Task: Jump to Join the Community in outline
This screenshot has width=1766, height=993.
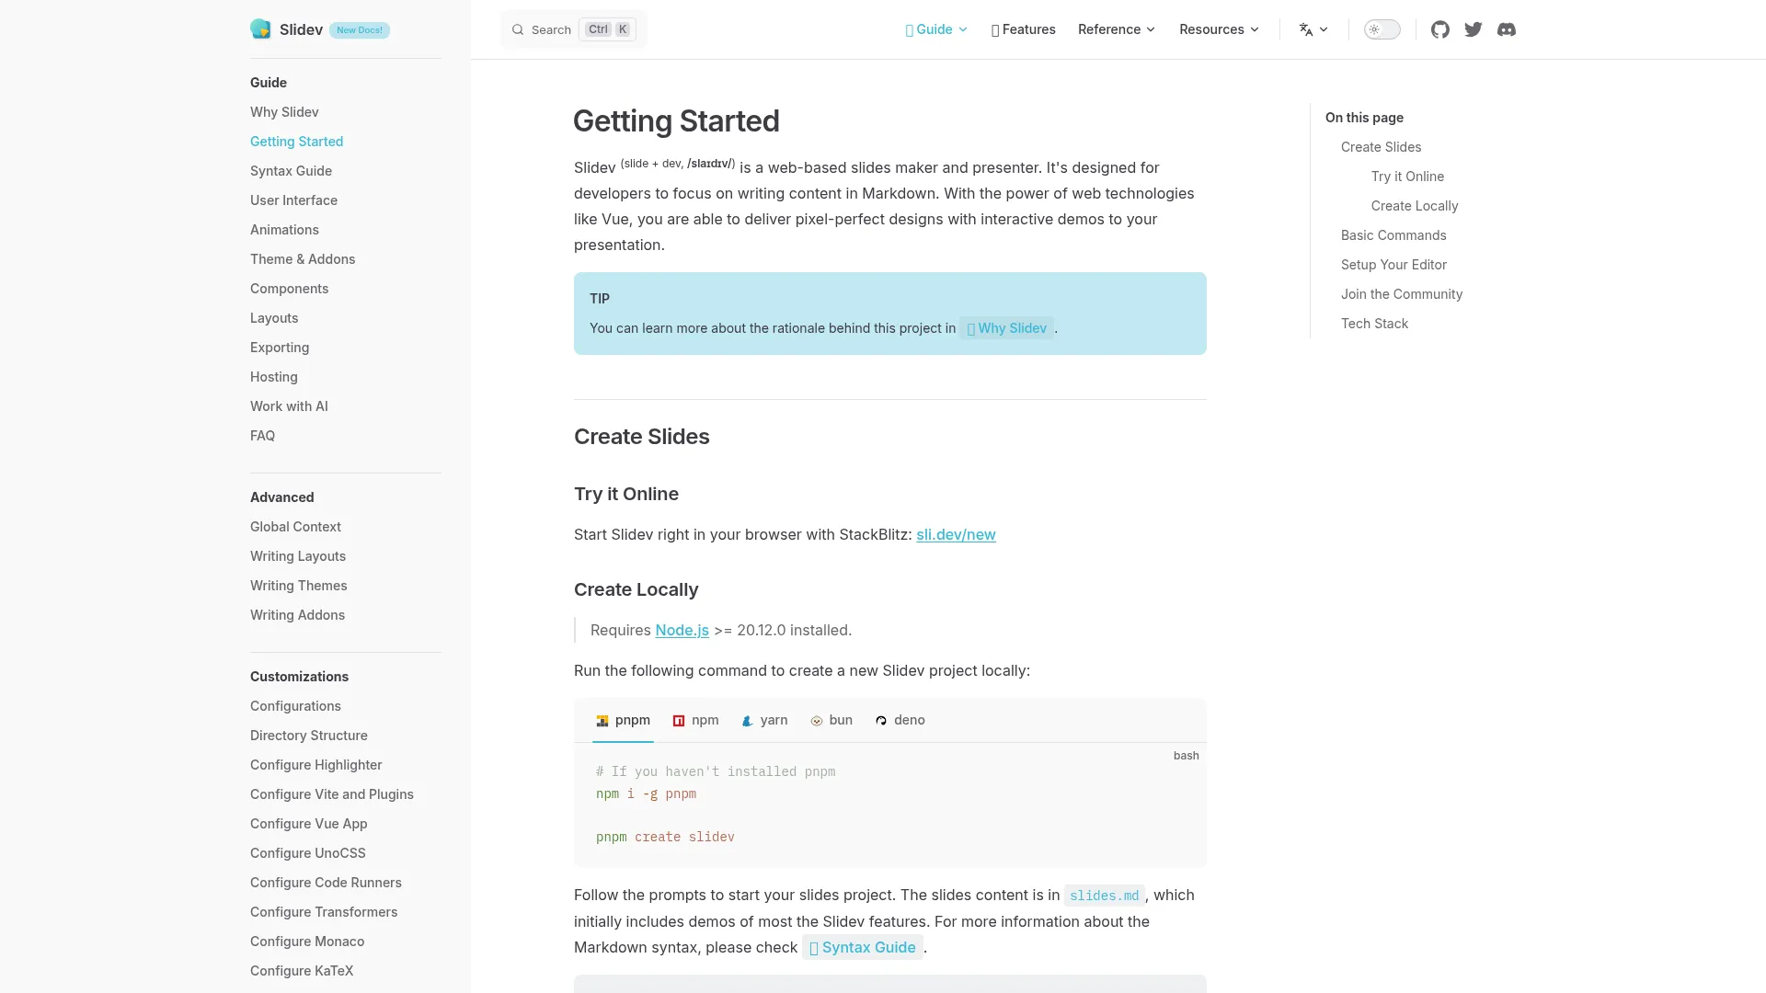Action: (1402, 294)
